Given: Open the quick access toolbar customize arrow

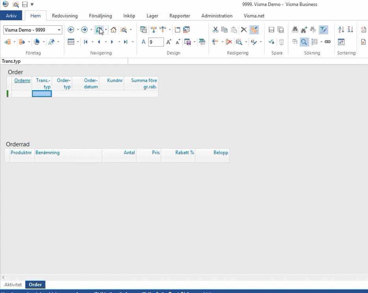Looking at the screenshot, I should 32,4.
